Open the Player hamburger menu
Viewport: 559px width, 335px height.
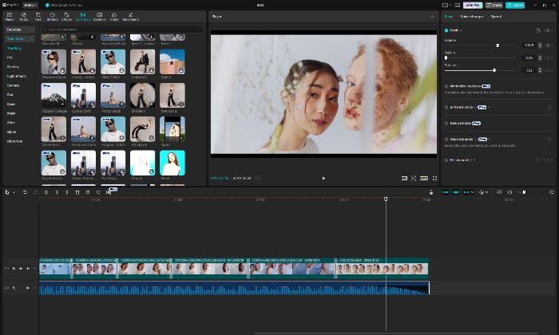coord(432,17)
